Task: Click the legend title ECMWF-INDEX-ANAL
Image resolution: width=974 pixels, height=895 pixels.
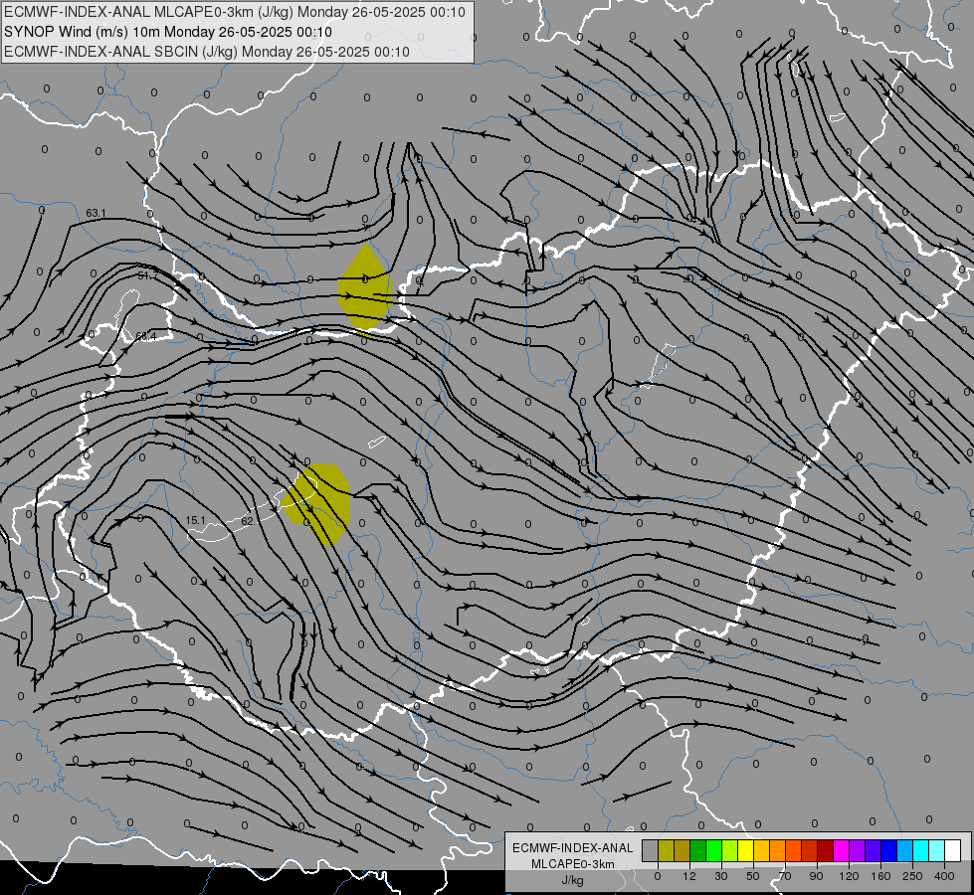Action: click(573, 848)
